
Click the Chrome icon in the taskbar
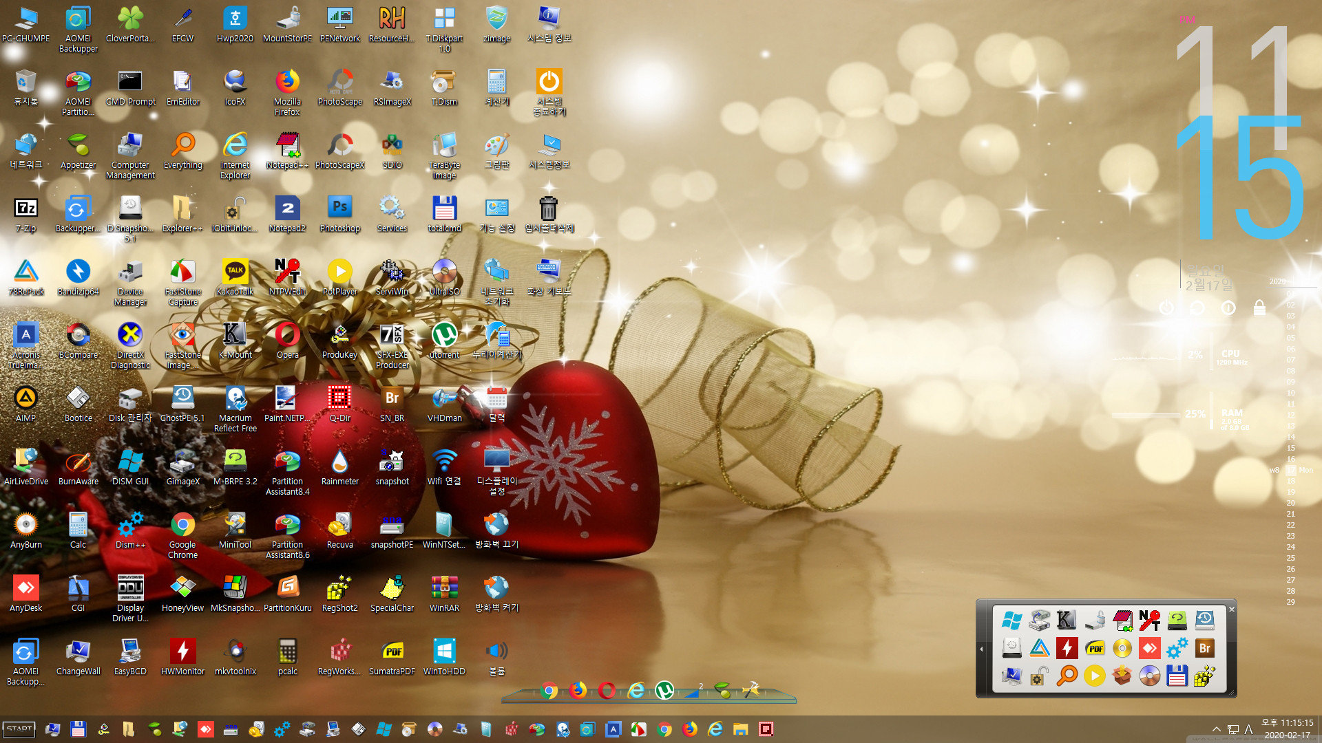click(x=664, y=729)
